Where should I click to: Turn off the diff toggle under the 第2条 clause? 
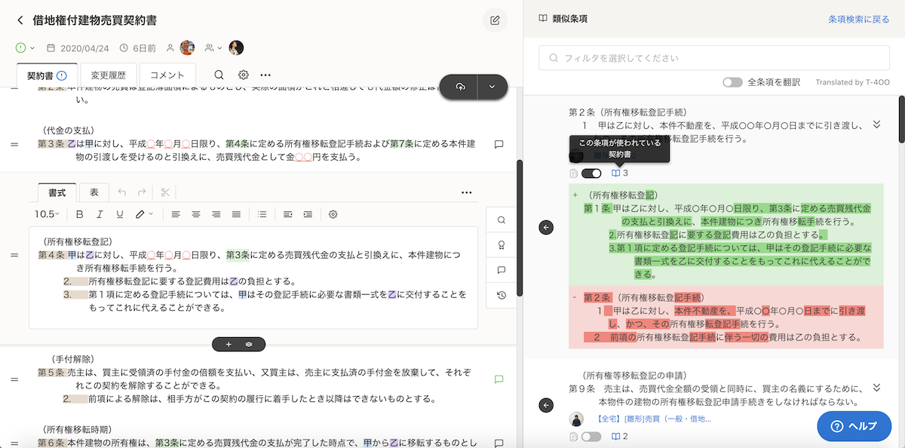click(592, 173)
